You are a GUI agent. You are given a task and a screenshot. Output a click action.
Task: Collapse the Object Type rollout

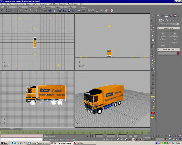point(169,28)
